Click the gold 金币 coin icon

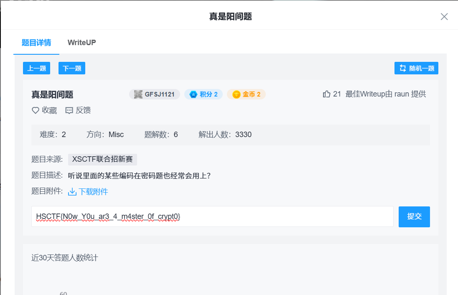(x=236, y=94)
